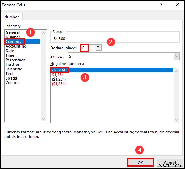Confirm with the OK button
Image resolution: width=185 pixels, height=169 pixels.
coord(140,163)
